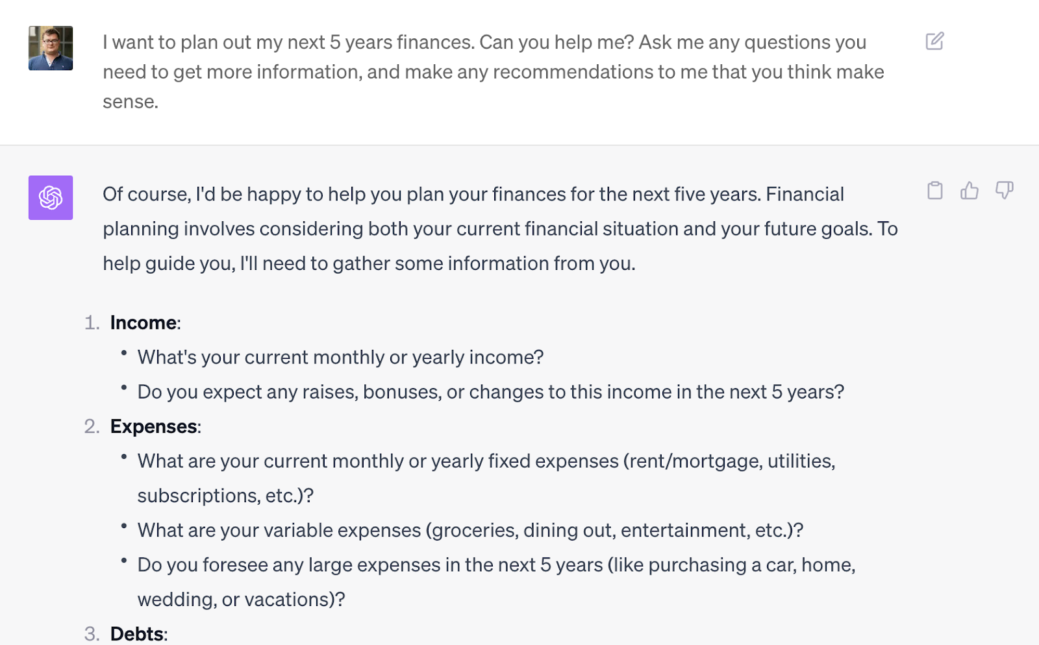Click the user's profile photo avatar

click(51, 48)
